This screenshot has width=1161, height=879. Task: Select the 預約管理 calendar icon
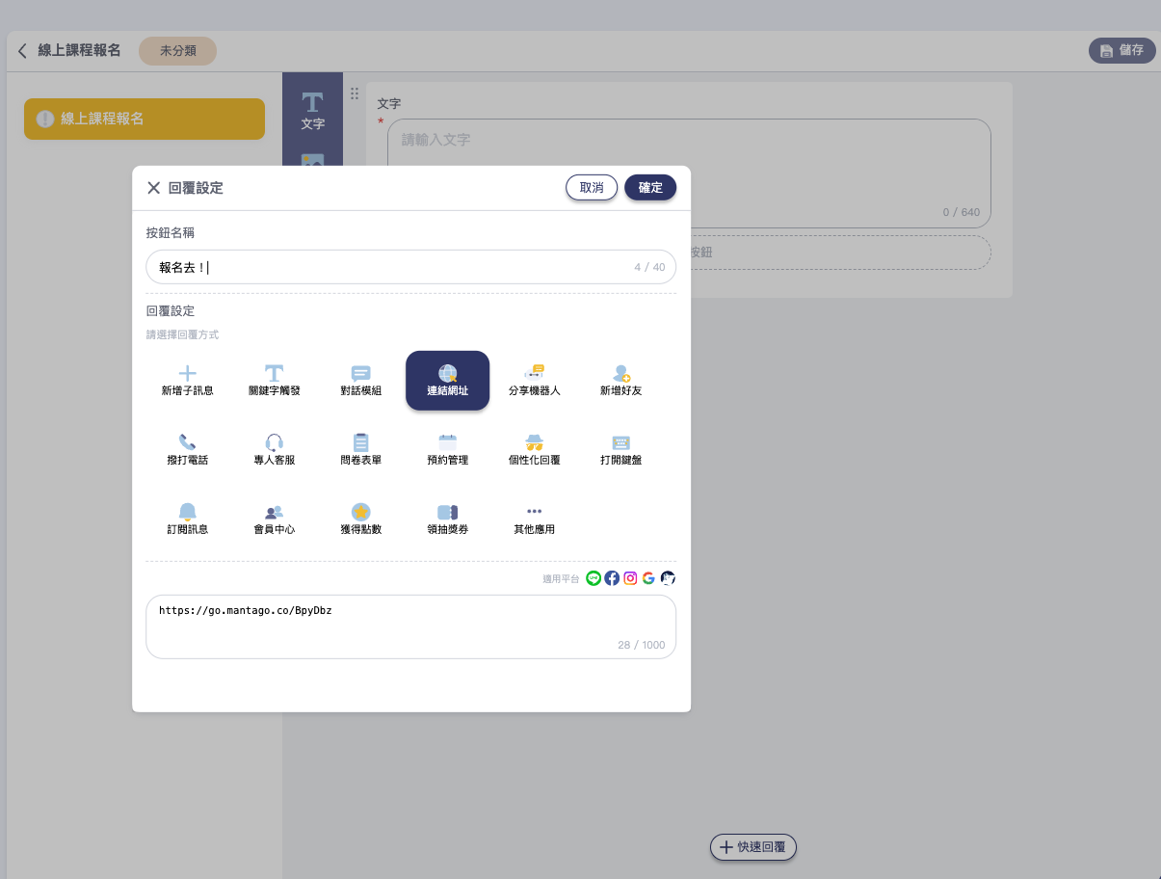pos(447,442)
